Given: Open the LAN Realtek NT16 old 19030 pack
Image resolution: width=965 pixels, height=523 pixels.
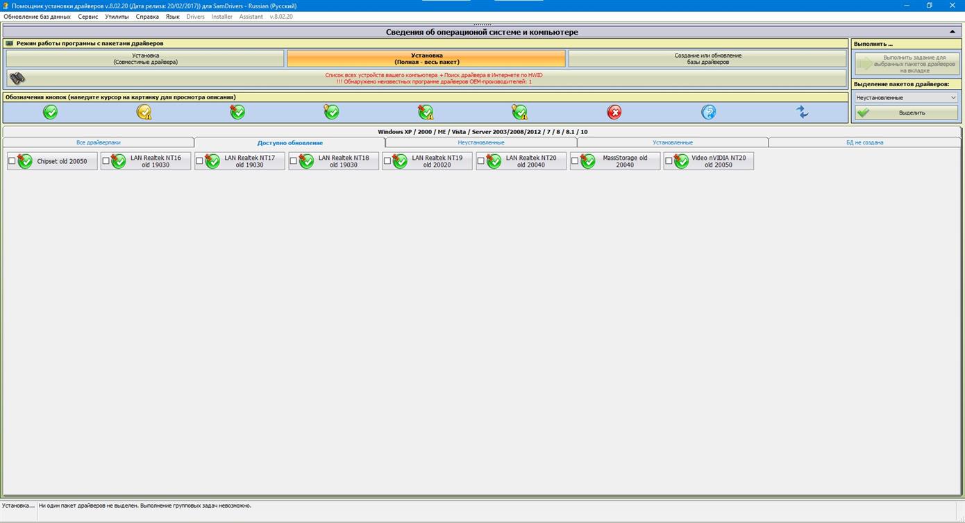Looking at the screenshot, I should coord(146,161).
